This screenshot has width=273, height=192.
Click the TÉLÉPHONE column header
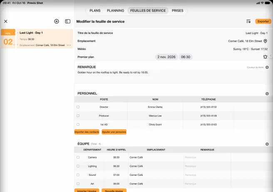coord(208,100)
